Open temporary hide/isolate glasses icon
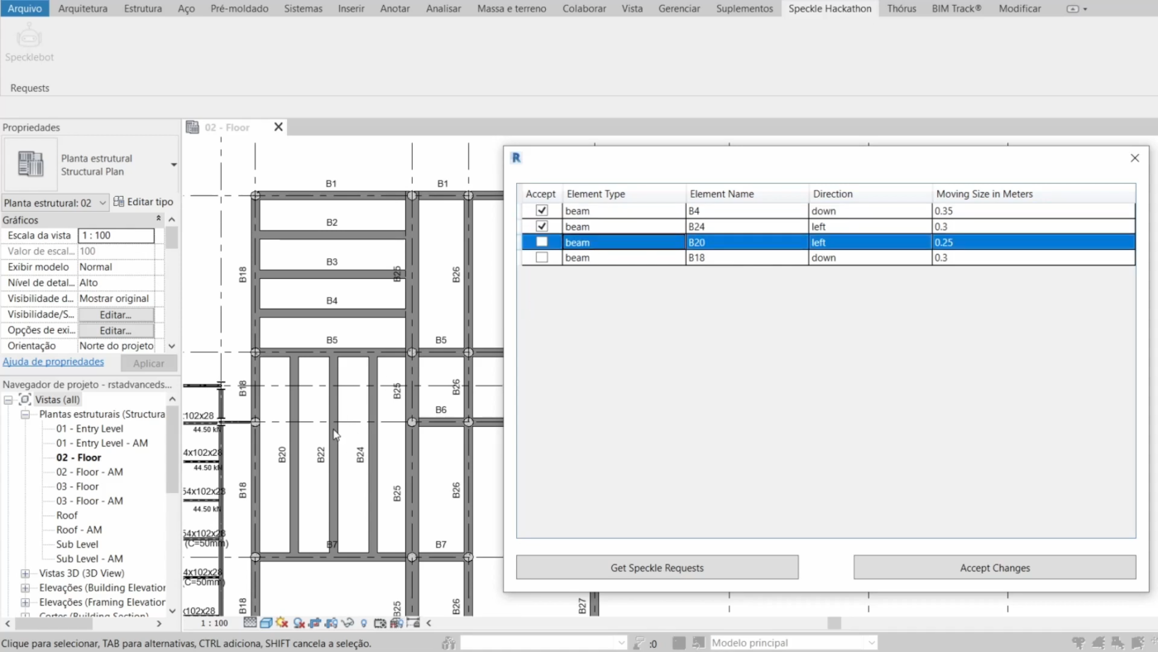The height and width of the screenshot is (652, 1158). (348, 623)
